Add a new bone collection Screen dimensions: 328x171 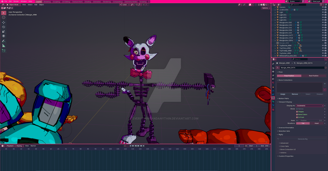(x=325, y=84)
